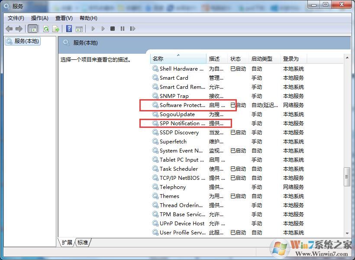This screenshot has height=260, width=355.
Task: Open the 操作(A) menu
Action: tap(40, 18)
